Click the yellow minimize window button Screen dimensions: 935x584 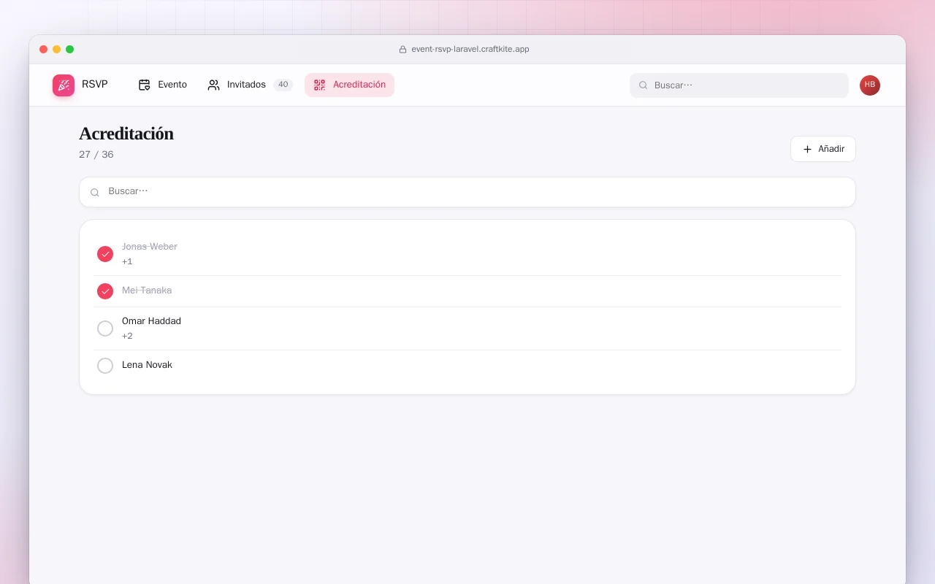click(57, 50)
